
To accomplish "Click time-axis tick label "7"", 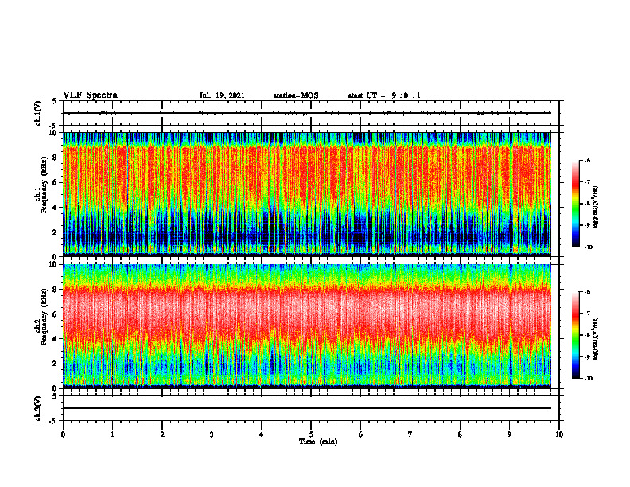I will pos(410,434).
